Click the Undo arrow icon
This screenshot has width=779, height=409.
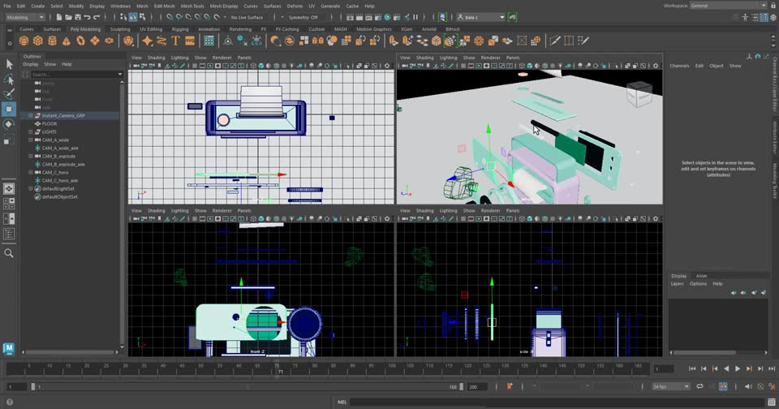pyautogui.click(x=88, y=17)
